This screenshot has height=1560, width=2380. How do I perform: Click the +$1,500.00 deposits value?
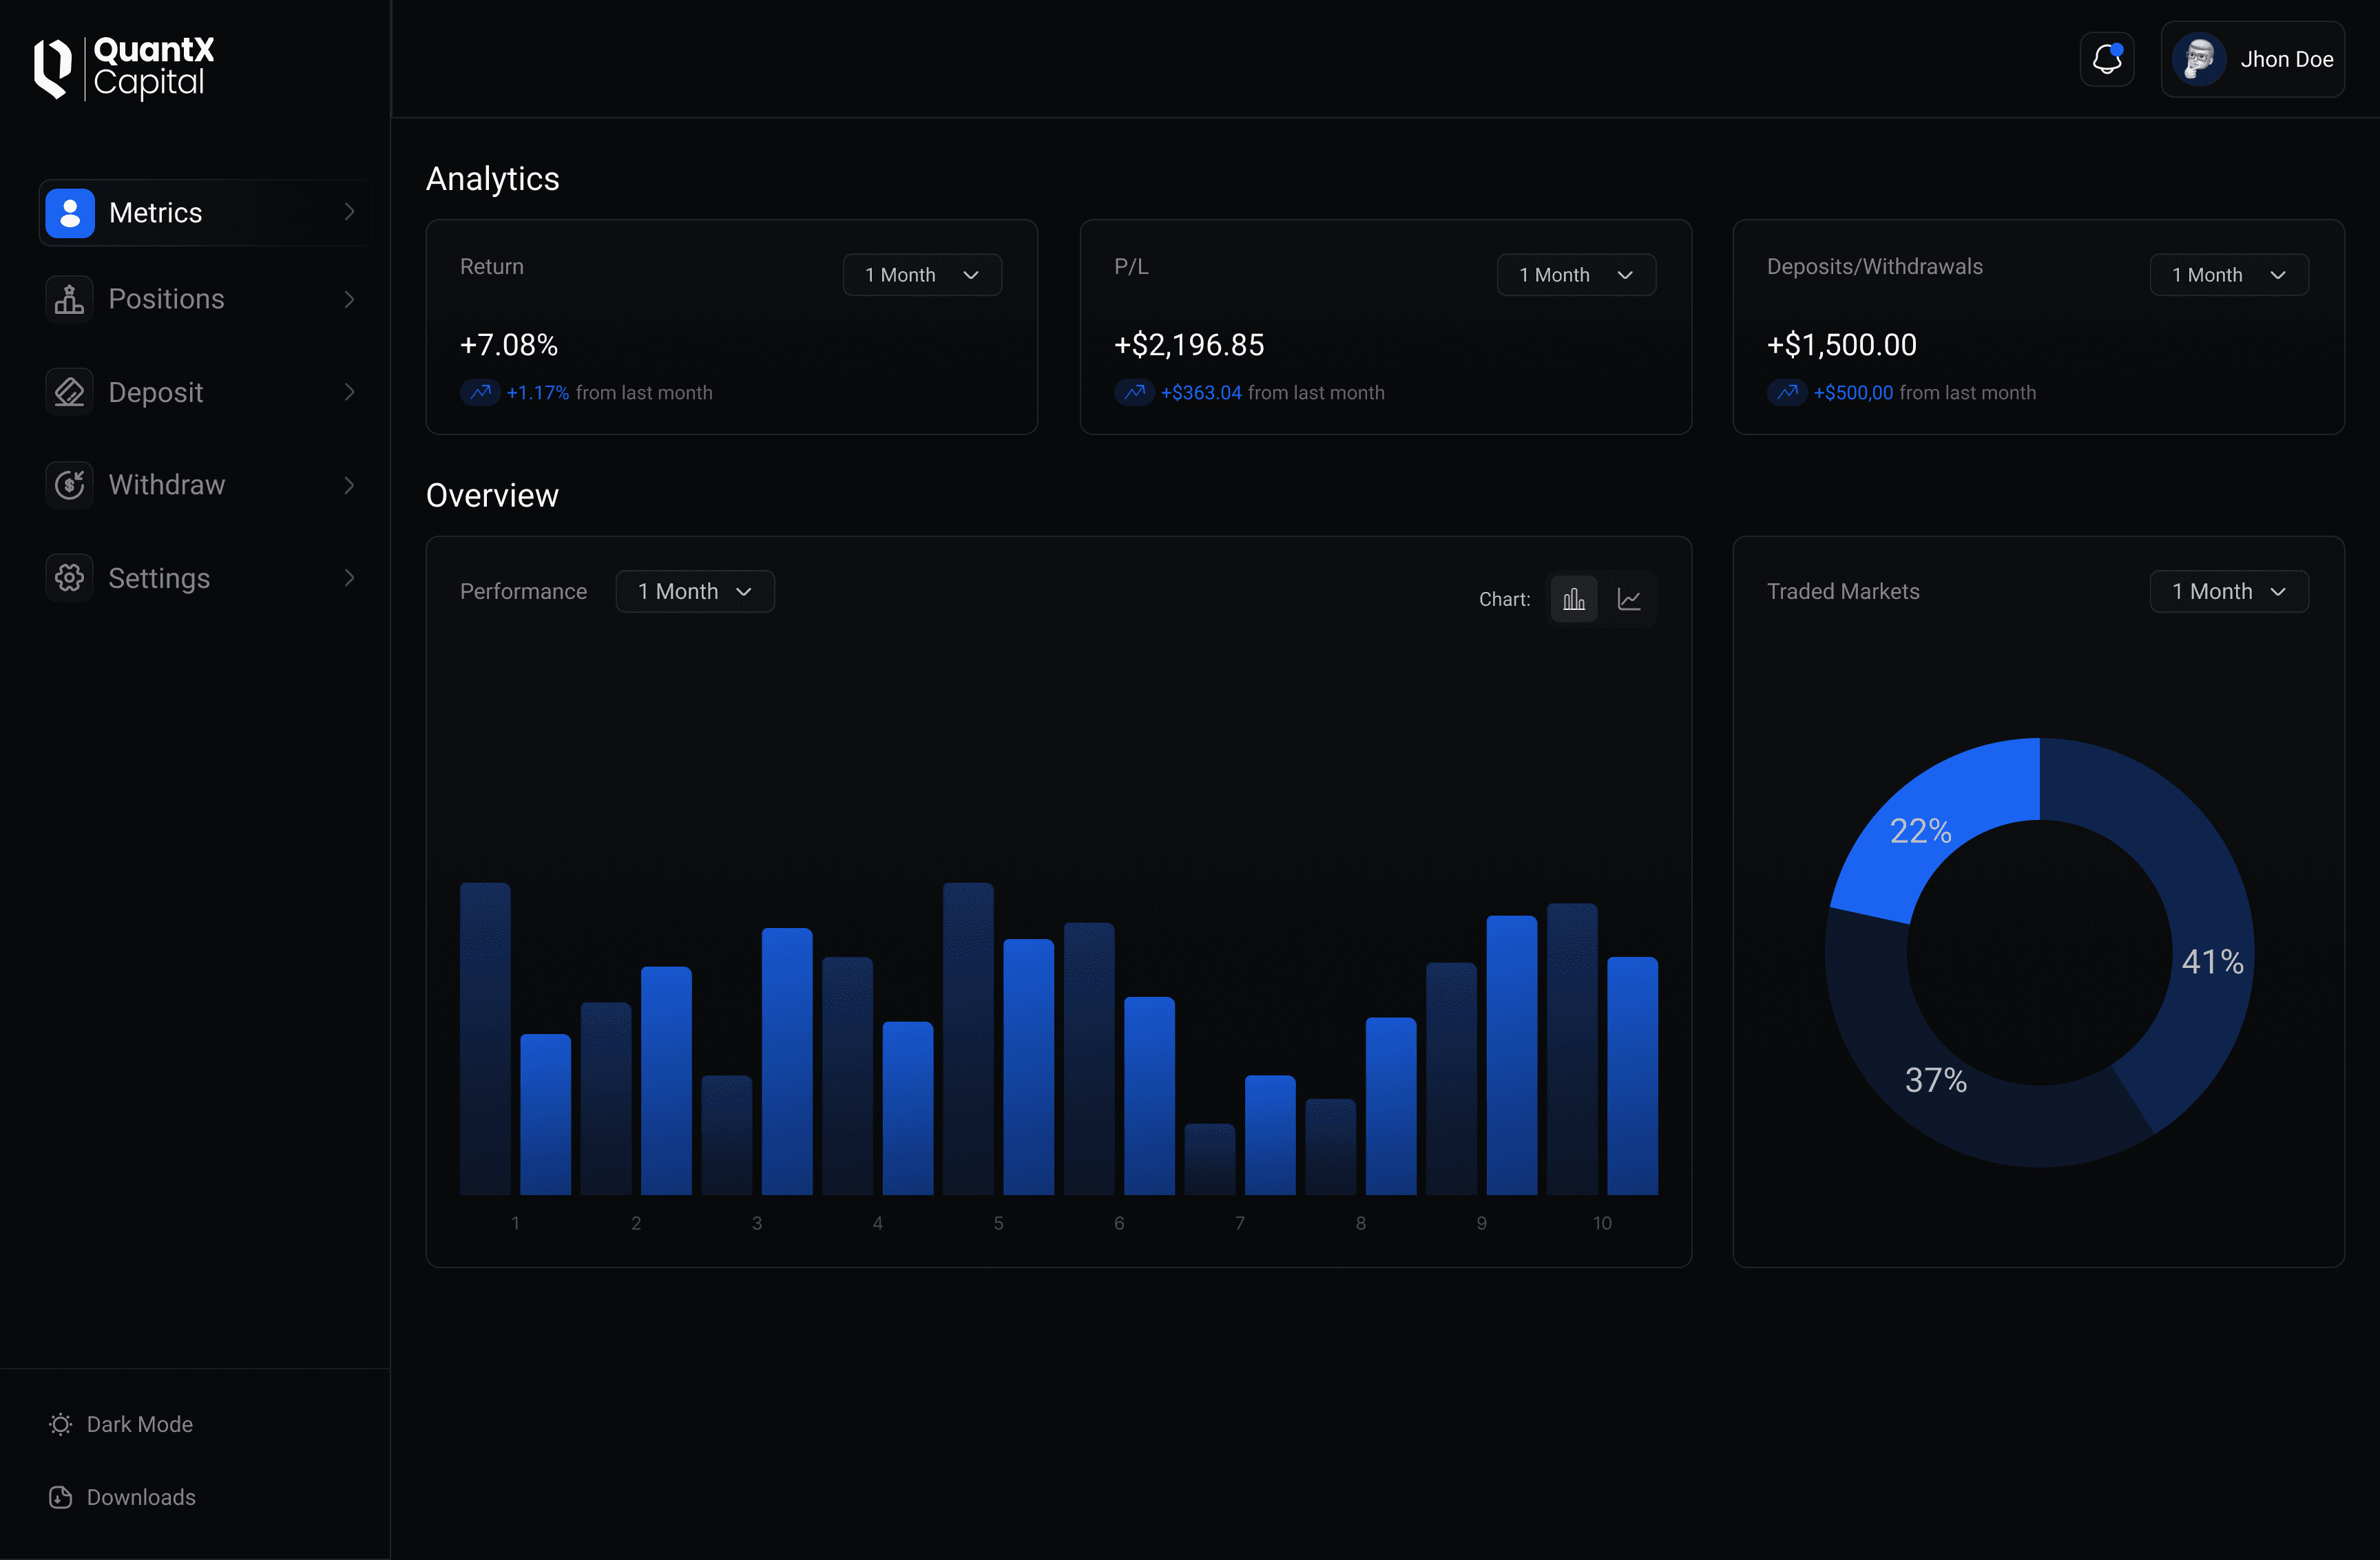point(1842,345)
